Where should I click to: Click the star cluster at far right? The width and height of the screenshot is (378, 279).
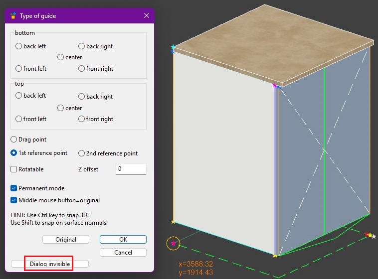tap(371, 235)
